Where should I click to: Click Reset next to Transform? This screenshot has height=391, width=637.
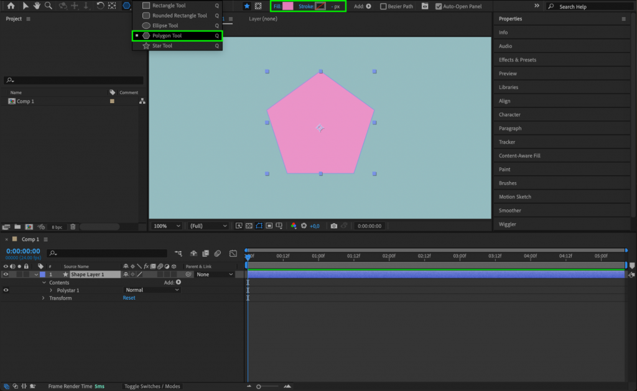(x=129, y=298)
